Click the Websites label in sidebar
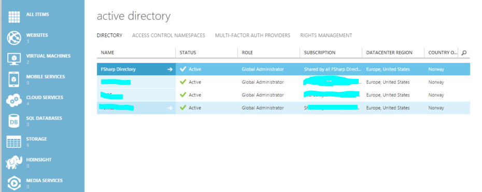Viewport: 482px width, 192px height. [37, 35]
